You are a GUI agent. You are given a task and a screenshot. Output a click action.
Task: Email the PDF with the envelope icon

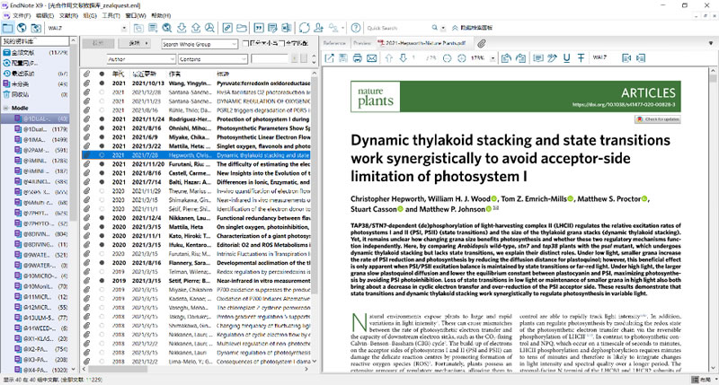coord(373,58)
